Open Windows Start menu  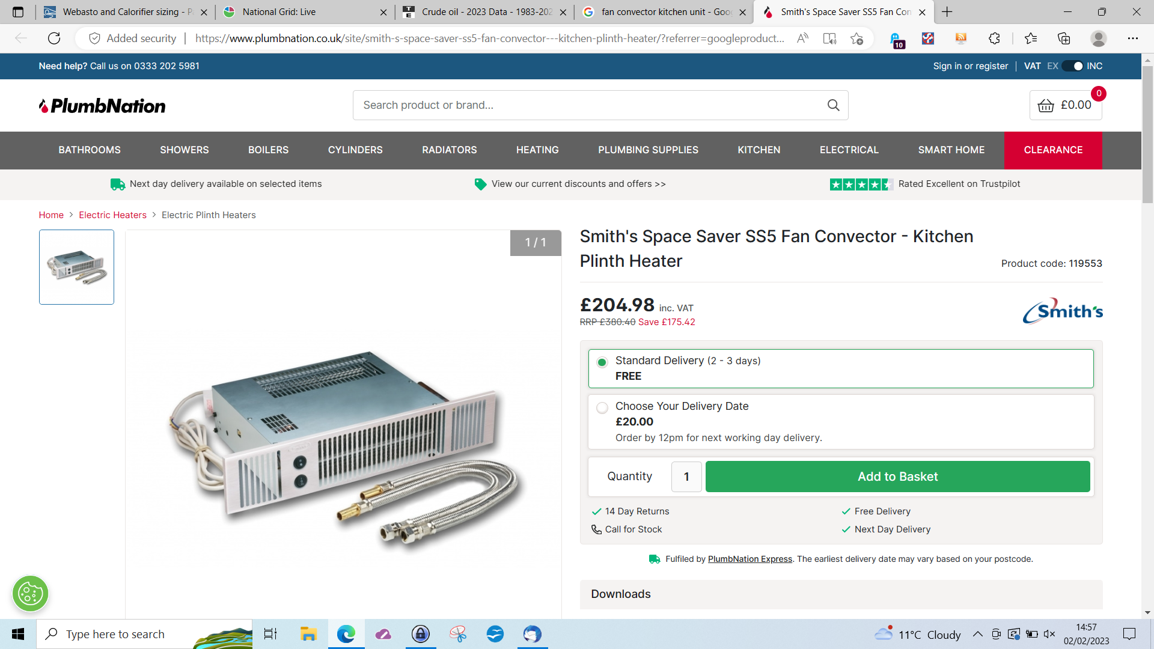(18, 634)
